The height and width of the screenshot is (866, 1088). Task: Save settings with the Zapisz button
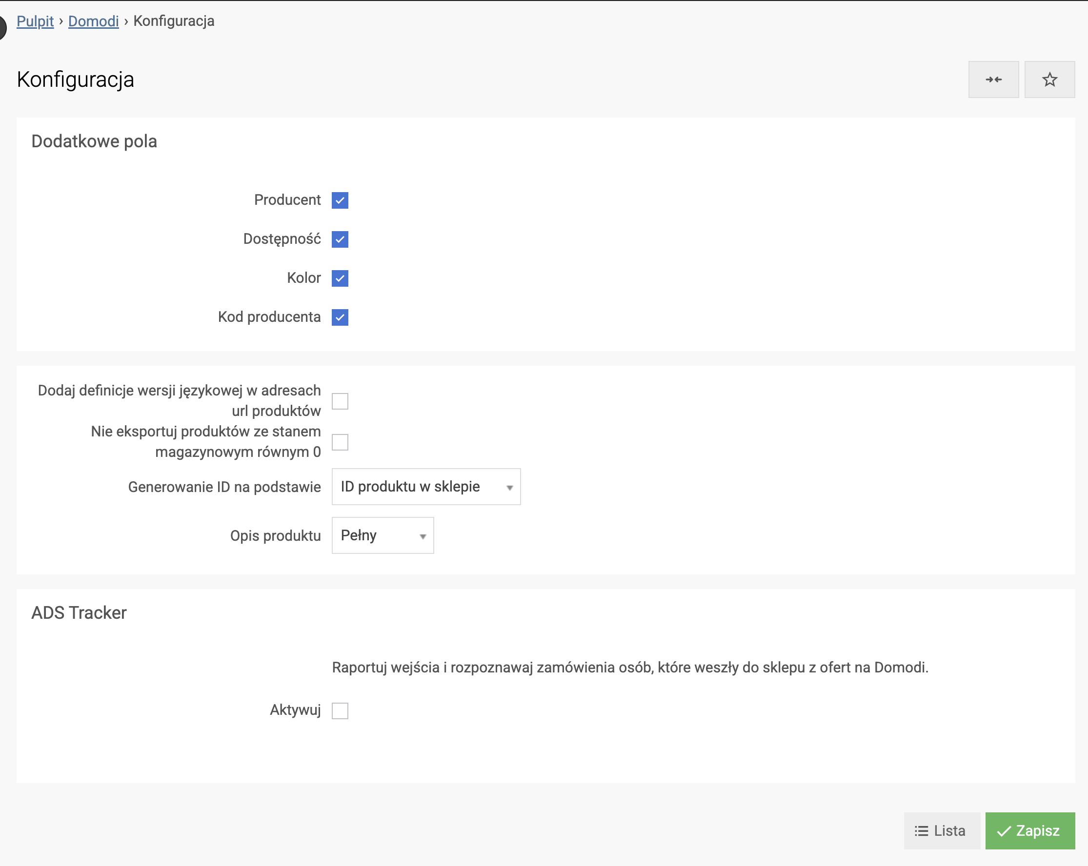(x=1029, y=831)
